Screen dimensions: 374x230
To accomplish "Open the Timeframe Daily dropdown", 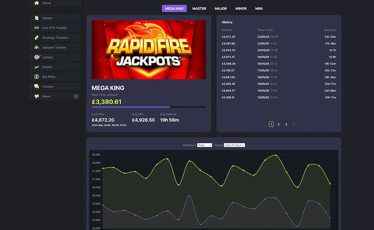I will pyautogui.click(x=205, y=145).
